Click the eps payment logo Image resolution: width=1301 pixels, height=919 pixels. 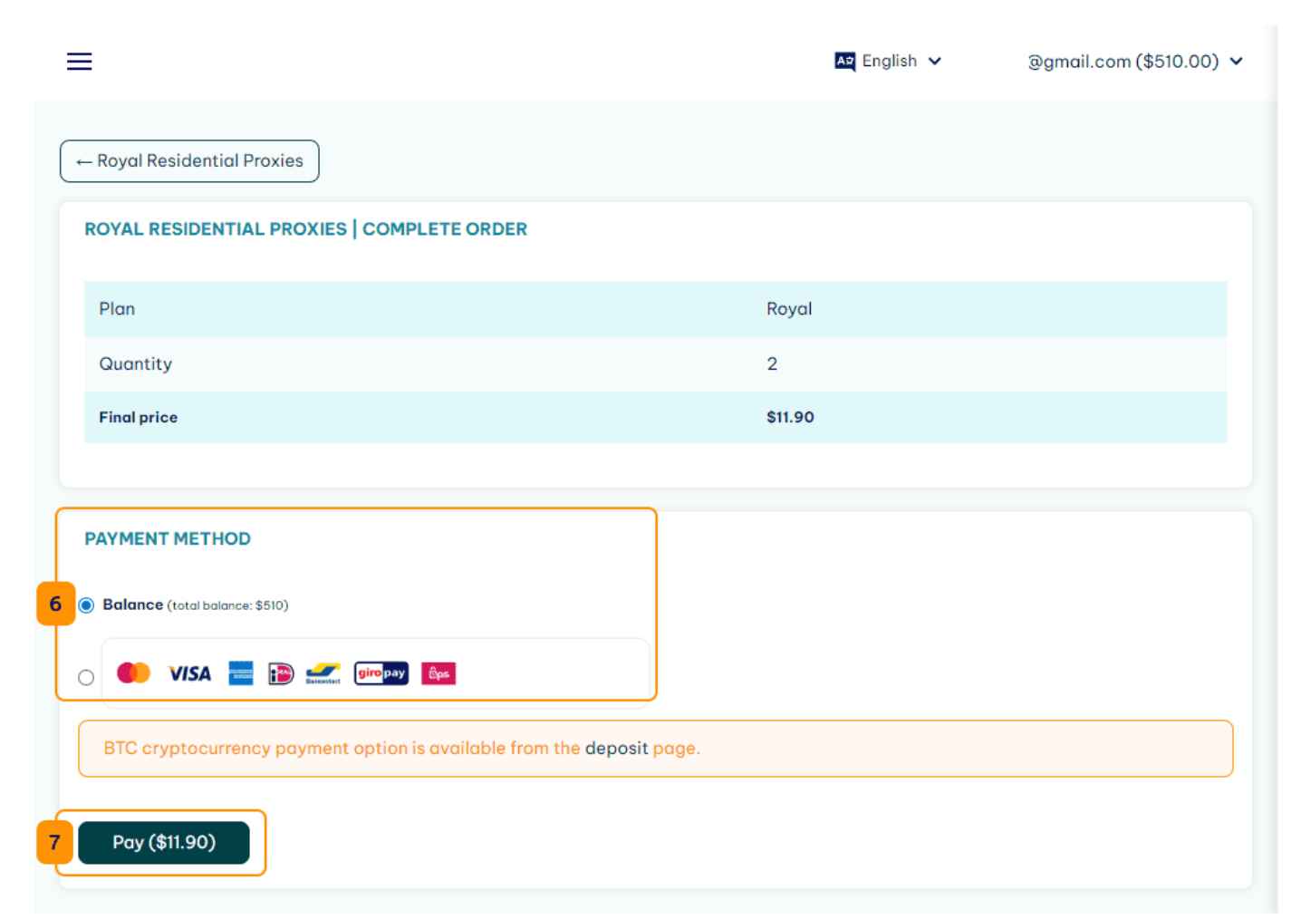click(x=438, y=673)
